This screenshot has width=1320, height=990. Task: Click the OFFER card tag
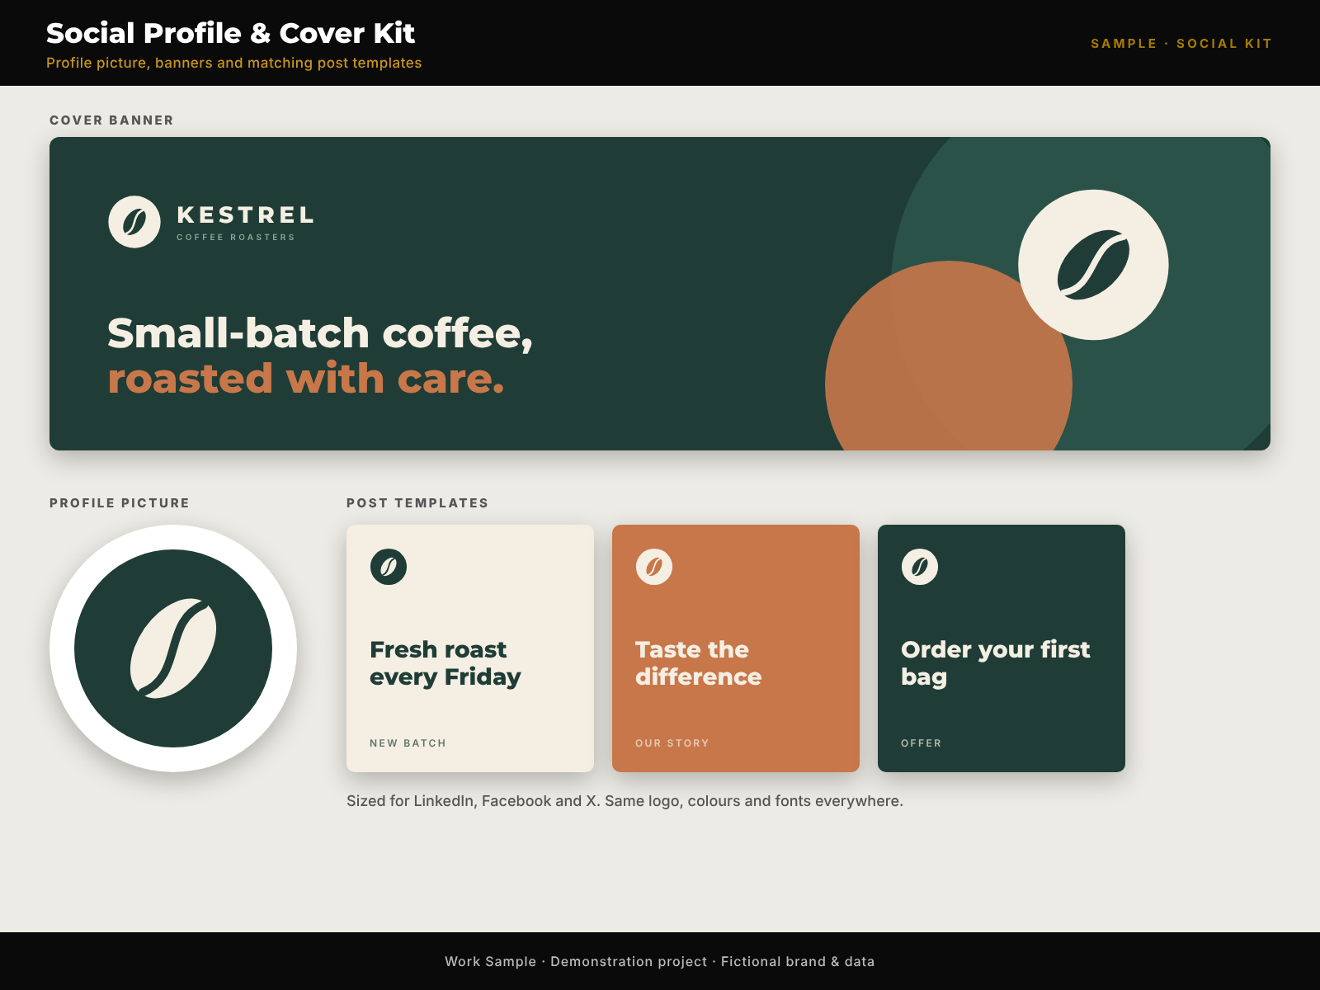click(x=922, y=743)
